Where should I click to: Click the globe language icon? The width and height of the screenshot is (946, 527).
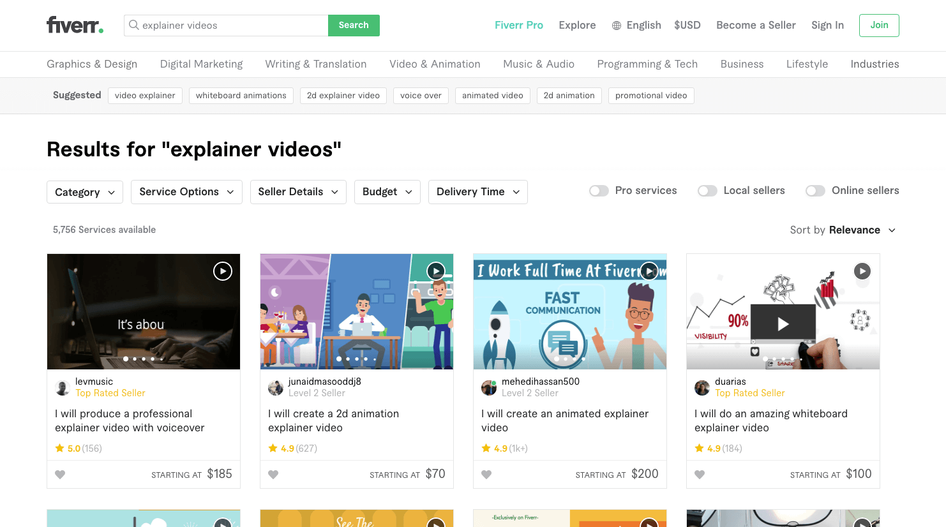tap(617, 26)
